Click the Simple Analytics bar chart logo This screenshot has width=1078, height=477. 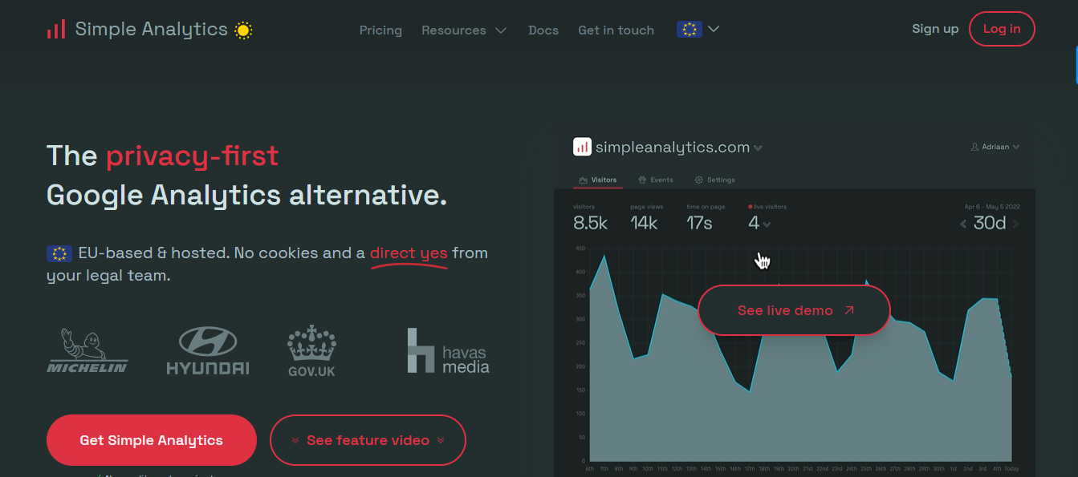coord(56,30)
